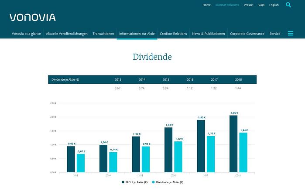Click the 2013 table column header
The height and width of the screenshot is (191, 305).
[x=118, y=79]
